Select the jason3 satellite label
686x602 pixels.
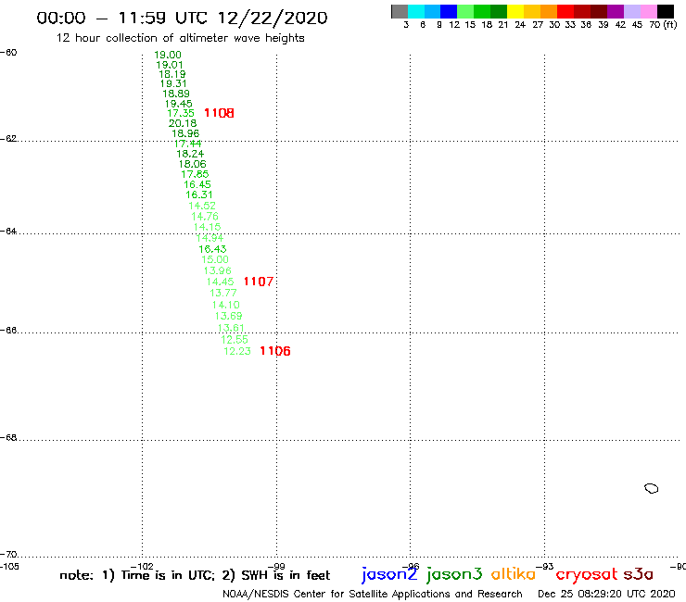point(454,574)
